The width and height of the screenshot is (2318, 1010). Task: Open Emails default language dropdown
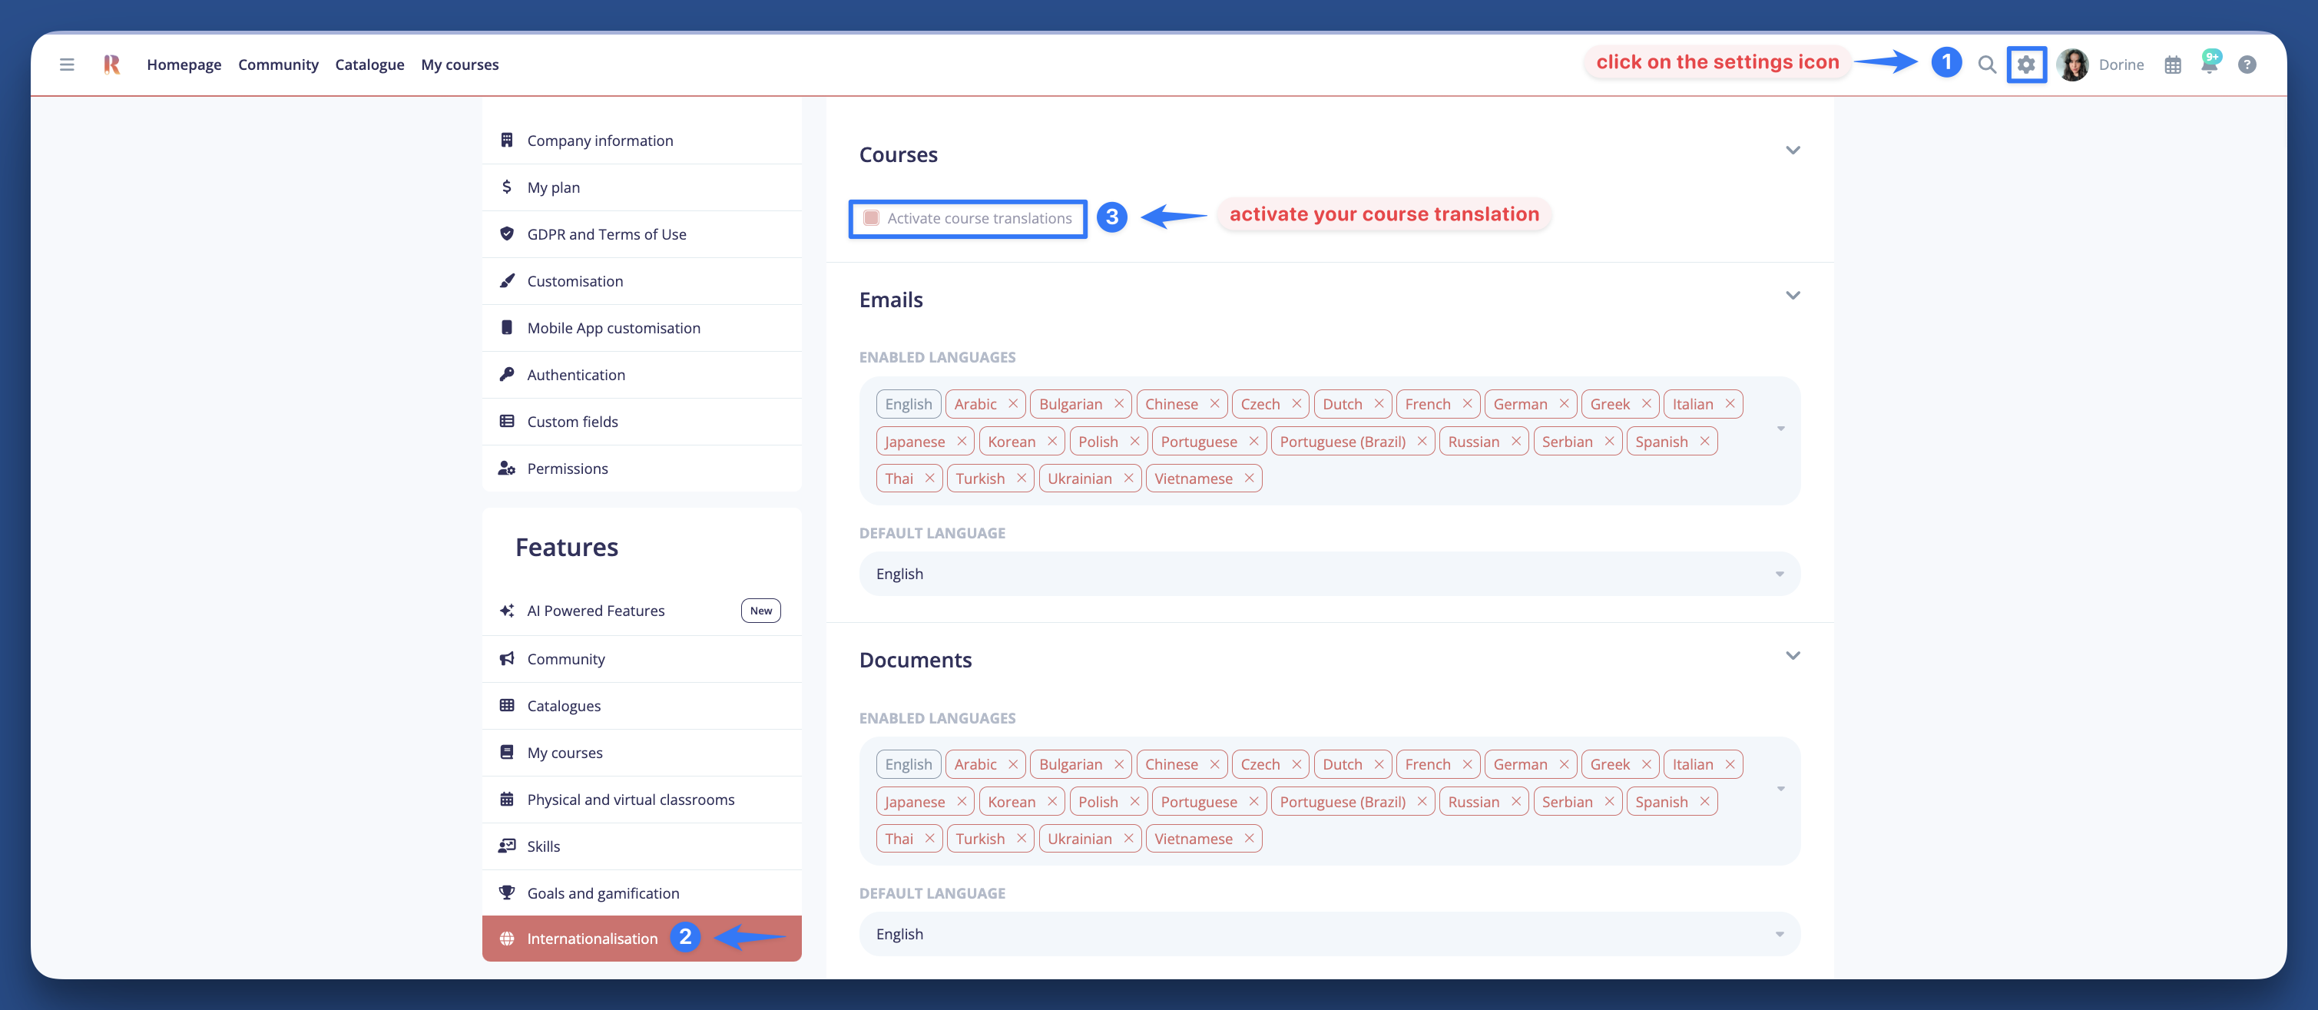1328,575
